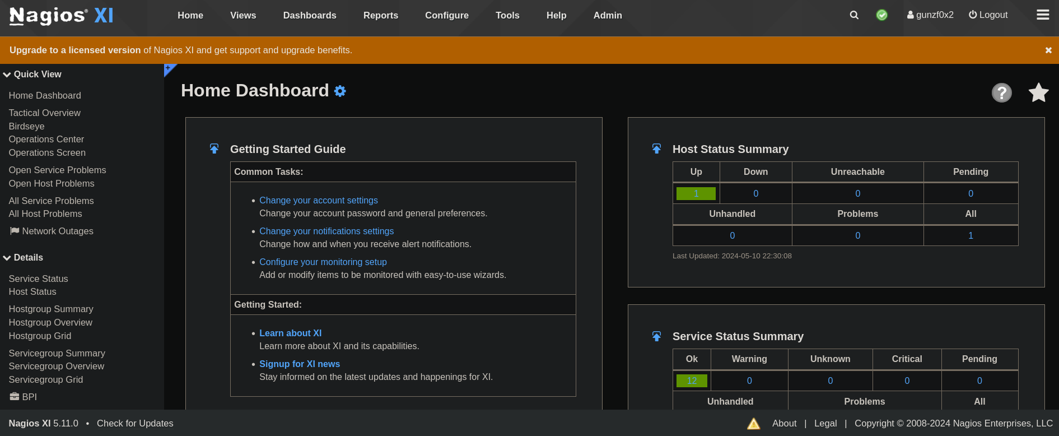Open Network Outages with flag icon
The image size is (1059, 436).
pyautogui.click(x=52, y=231)
